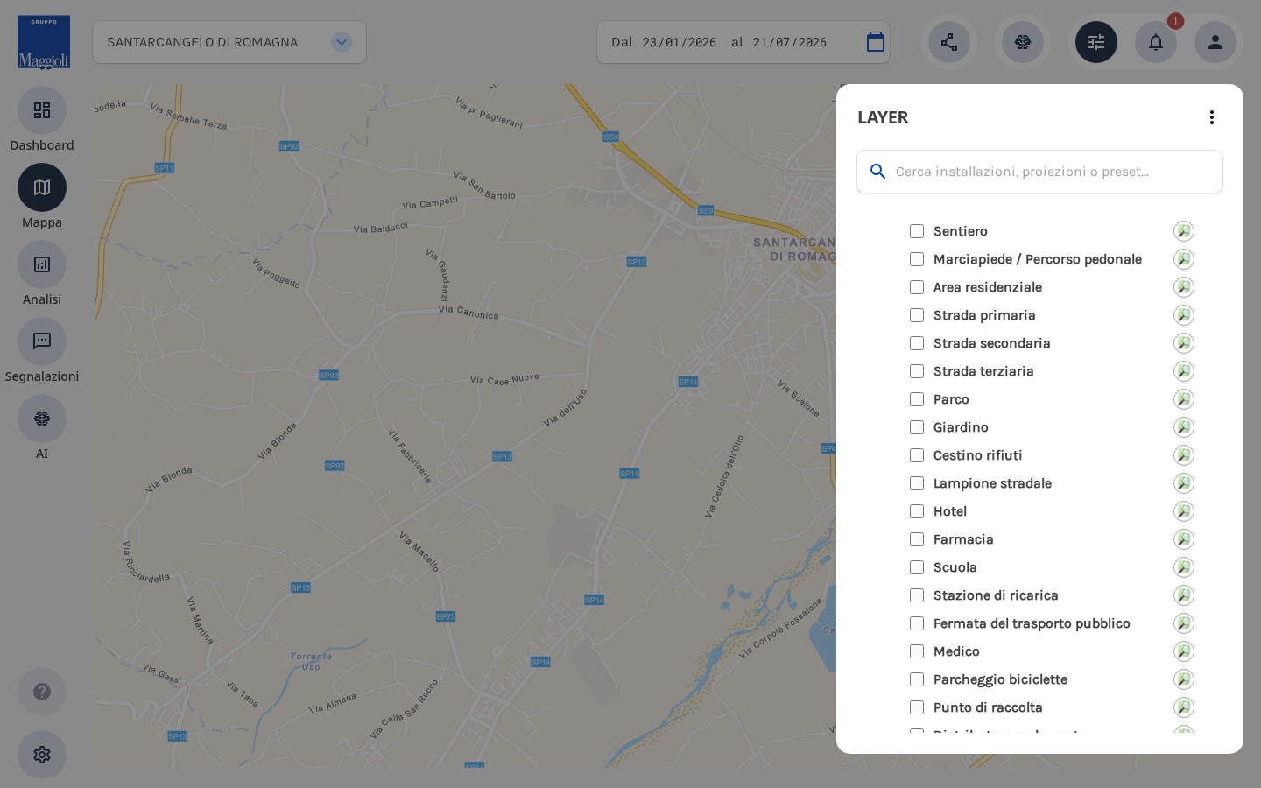Check the Stazione di ricarica checkbox
Viewport: 1261px width, 788px height.
click(x=917, y=595)
